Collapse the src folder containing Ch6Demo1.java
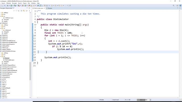 click(x=1, y=16)
